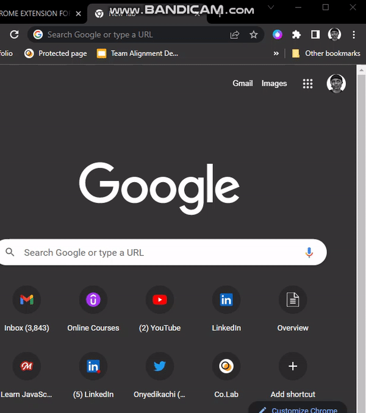Open the Co.Lab shortcut
366x413 pixels.
[226, 376]
